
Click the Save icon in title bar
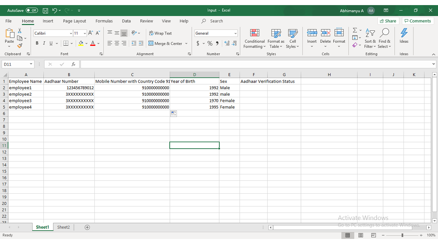click(x=45, y=11)
